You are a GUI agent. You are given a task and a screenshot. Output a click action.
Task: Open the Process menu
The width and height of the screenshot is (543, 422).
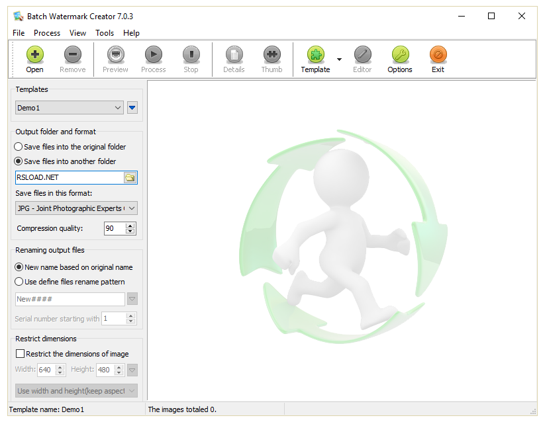(x=47, y=32)
